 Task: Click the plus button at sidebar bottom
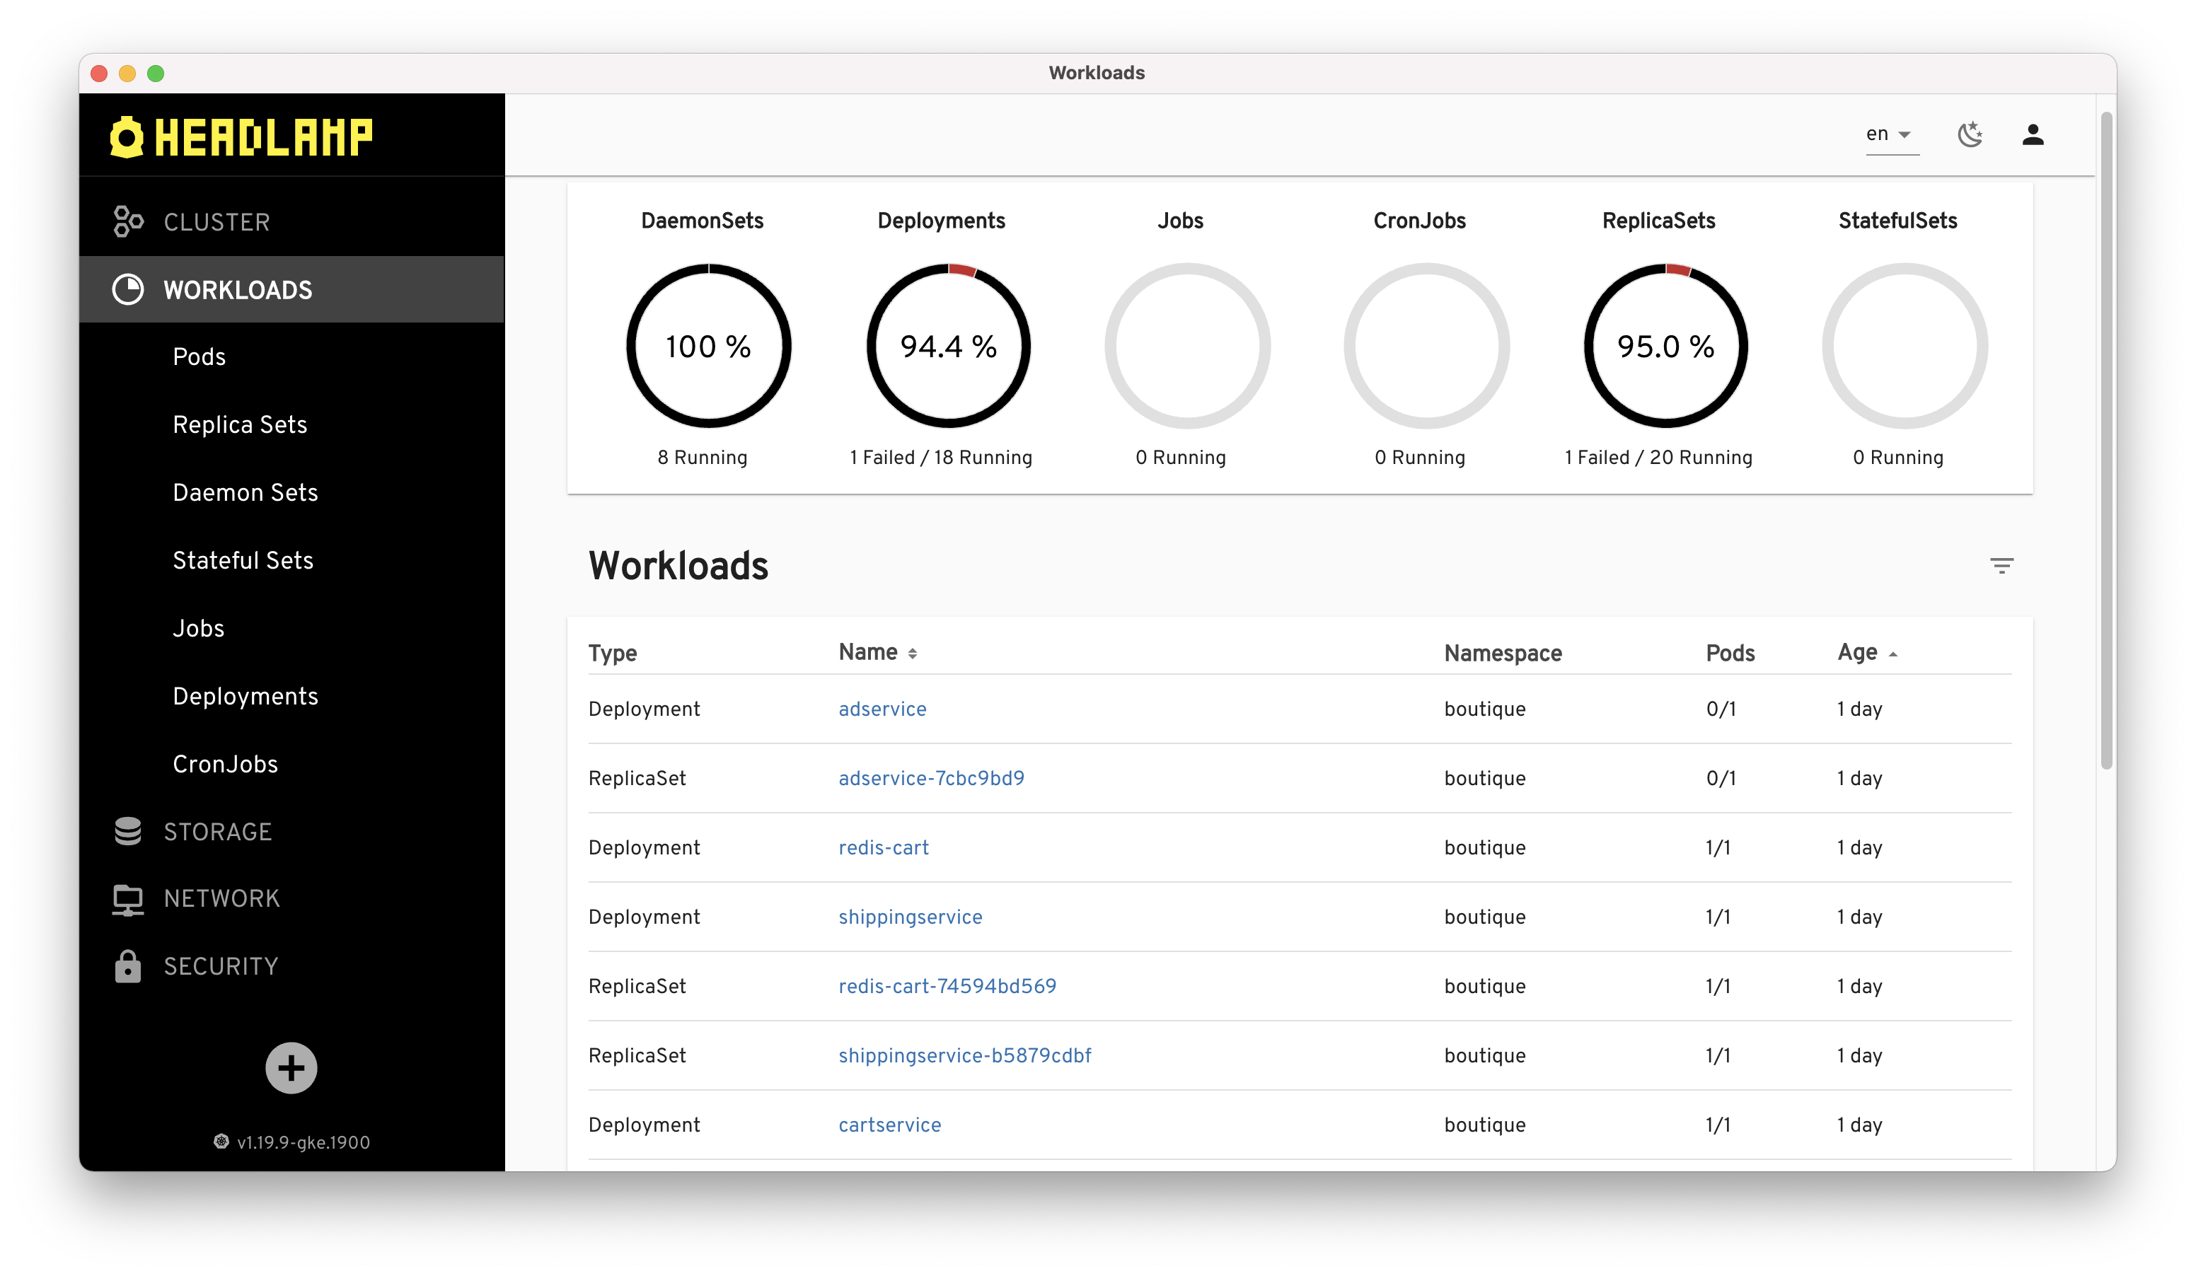291,1068
